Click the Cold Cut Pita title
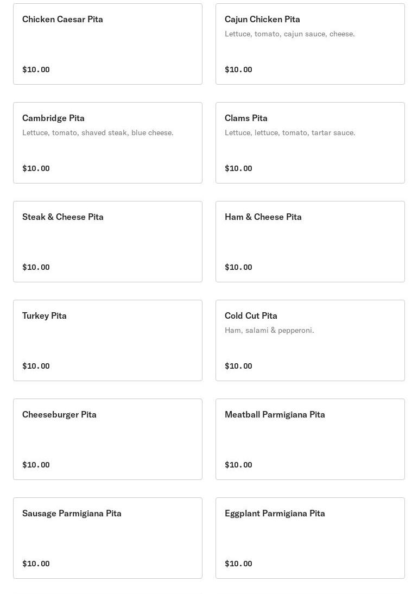The height and width of the screenshot is (594, 418). tap(251, 315)
